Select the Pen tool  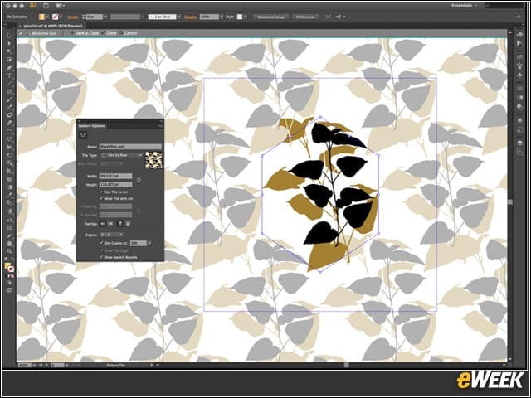[x=9, y=68]
